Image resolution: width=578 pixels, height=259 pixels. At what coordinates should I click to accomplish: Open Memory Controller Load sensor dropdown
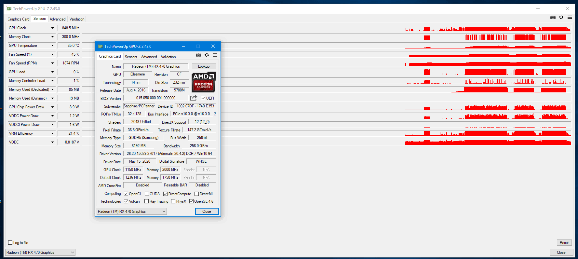[x=52, y=81]
